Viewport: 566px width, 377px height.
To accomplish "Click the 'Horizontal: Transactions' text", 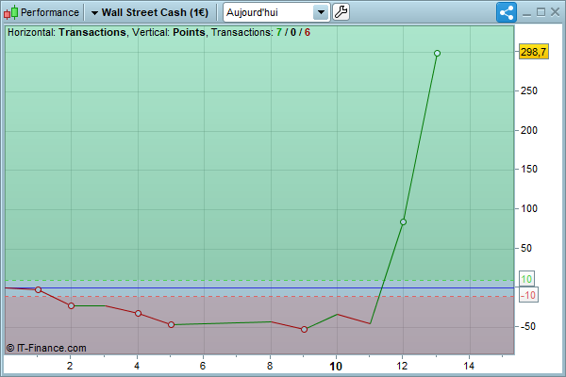I will coord(67,32).
